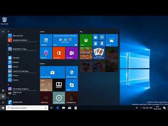
Task: Open the Action Center notifications icon
Action: 164,108
